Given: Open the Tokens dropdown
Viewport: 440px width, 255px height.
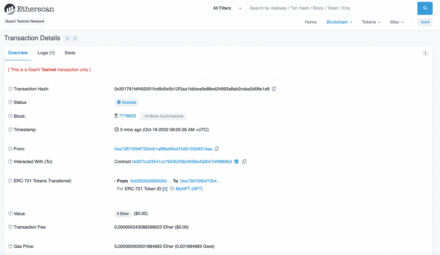Looking at the screenshot, I should (x=371, y=22).
